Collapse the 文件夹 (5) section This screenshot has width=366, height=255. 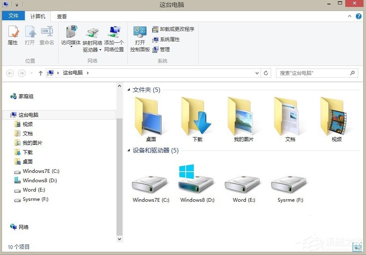128,89
